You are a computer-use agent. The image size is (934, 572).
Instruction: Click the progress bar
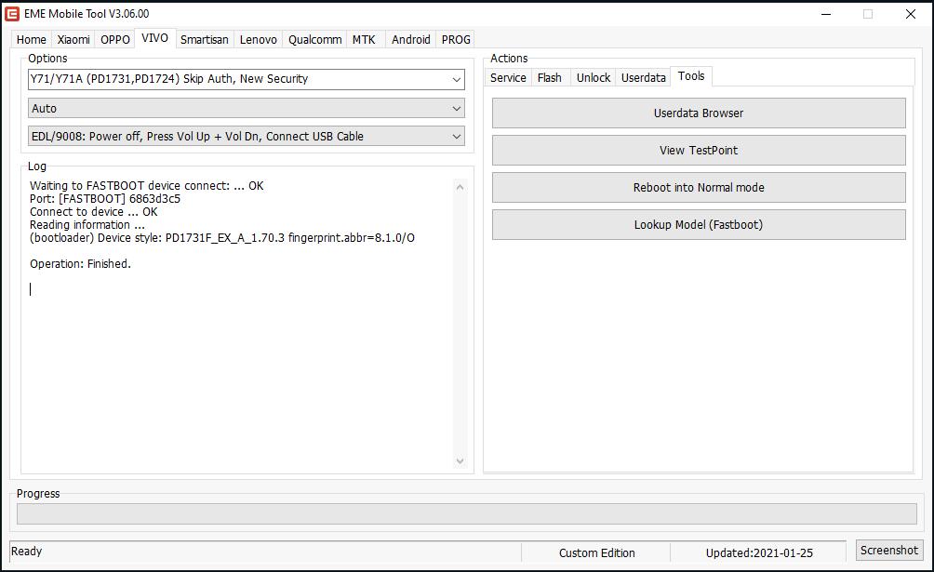pyautogui.click(x=466, y=513)
